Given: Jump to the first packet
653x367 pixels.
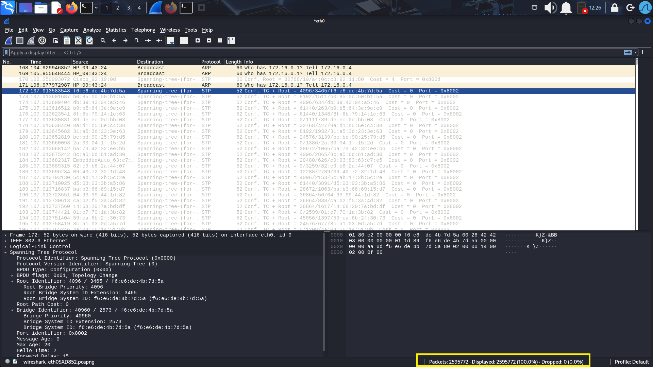Looking at the screenshot, I should tap(148, 40).
